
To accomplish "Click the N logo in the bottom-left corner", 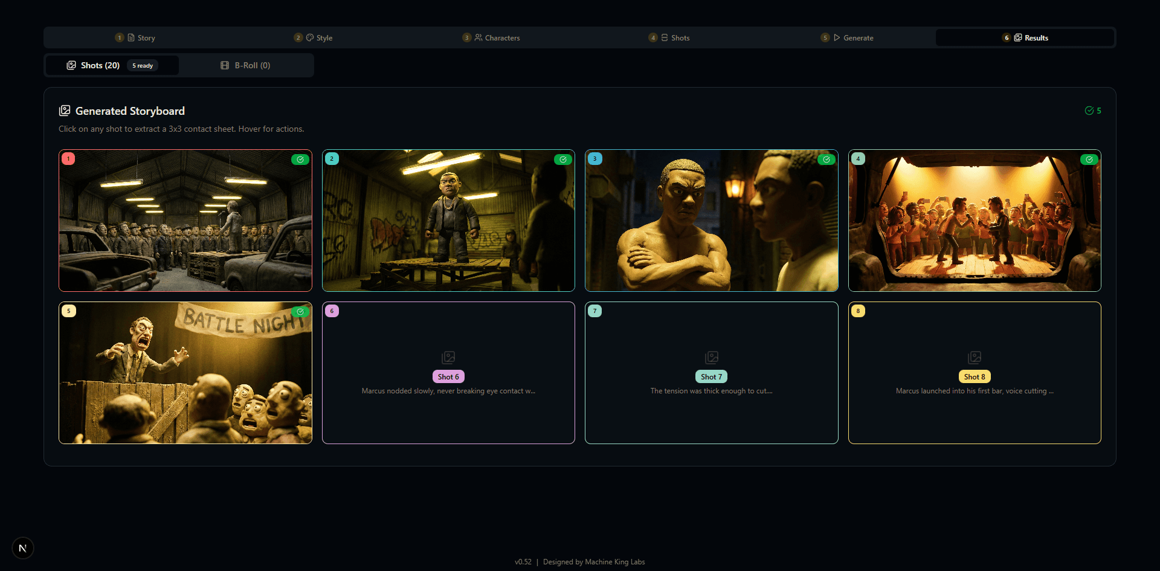I will click(x=22, y=548).
